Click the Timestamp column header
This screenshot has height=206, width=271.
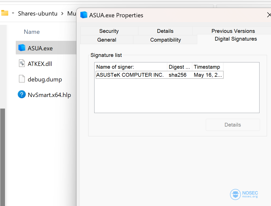tap(208, 67)
